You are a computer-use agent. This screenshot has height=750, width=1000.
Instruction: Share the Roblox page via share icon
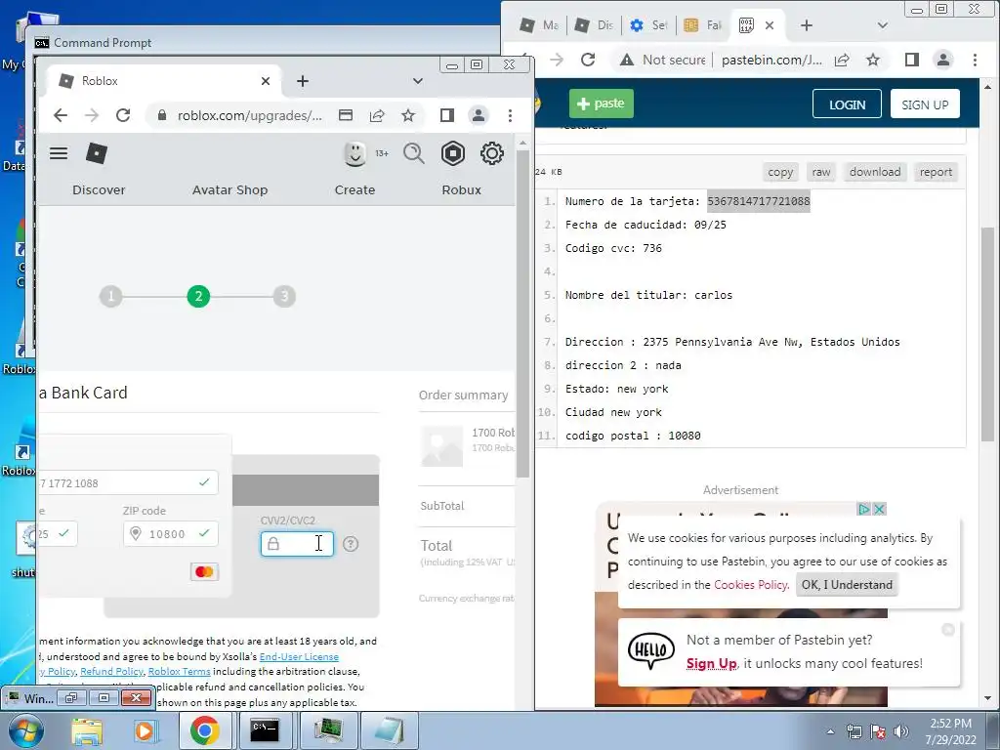pyautogui.click(x=377, y=115)
